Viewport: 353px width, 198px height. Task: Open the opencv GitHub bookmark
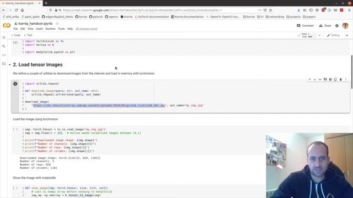click(x=111, y=17)
